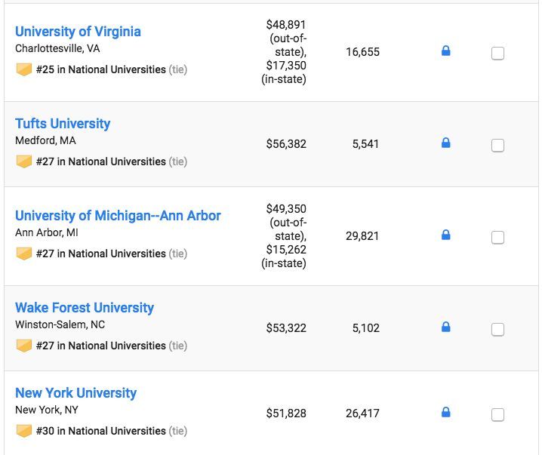Tick the Tufts University checkbox
Screen dimensions: 542x455
497,146
